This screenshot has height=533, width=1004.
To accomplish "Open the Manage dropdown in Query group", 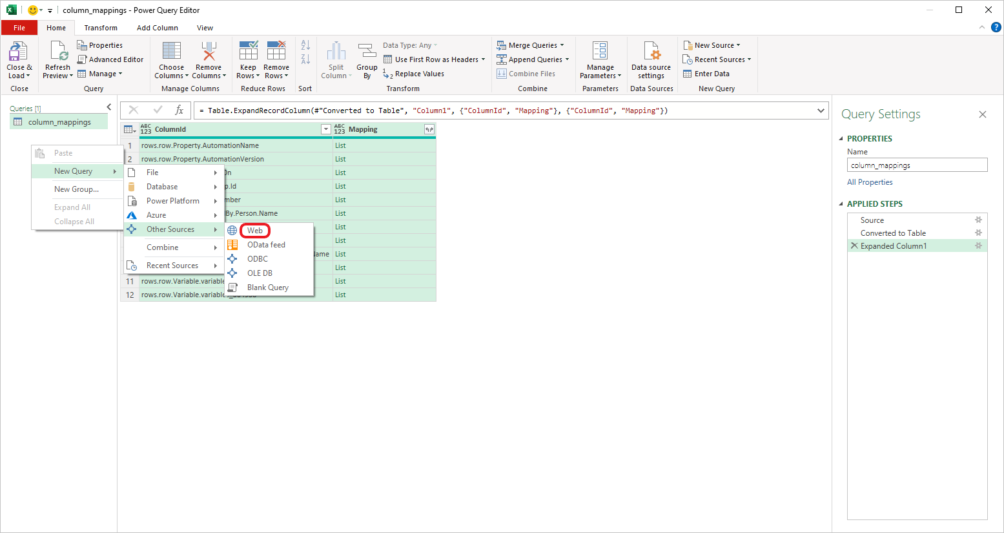I will [100, 74].
